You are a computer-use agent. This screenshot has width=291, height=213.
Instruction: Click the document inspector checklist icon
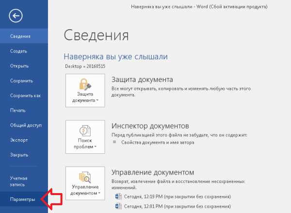click(85, 131)
